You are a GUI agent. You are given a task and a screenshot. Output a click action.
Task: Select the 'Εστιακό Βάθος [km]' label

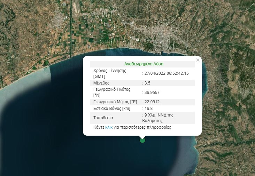pos(112,109)
